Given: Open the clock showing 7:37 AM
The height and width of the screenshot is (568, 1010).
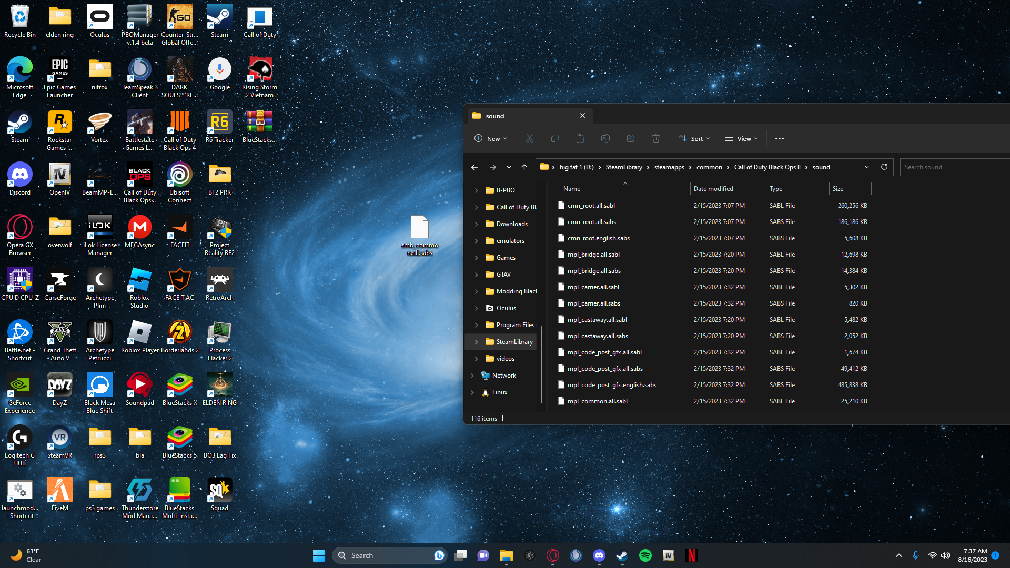Looking at the screenshot, I should click(x=973, y=555).
